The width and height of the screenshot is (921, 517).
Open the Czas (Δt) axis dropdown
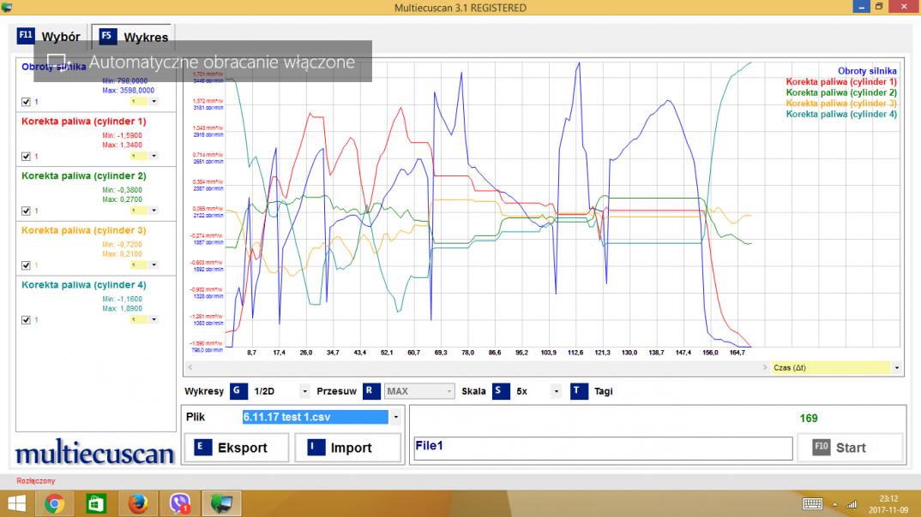tap(896, 367)
